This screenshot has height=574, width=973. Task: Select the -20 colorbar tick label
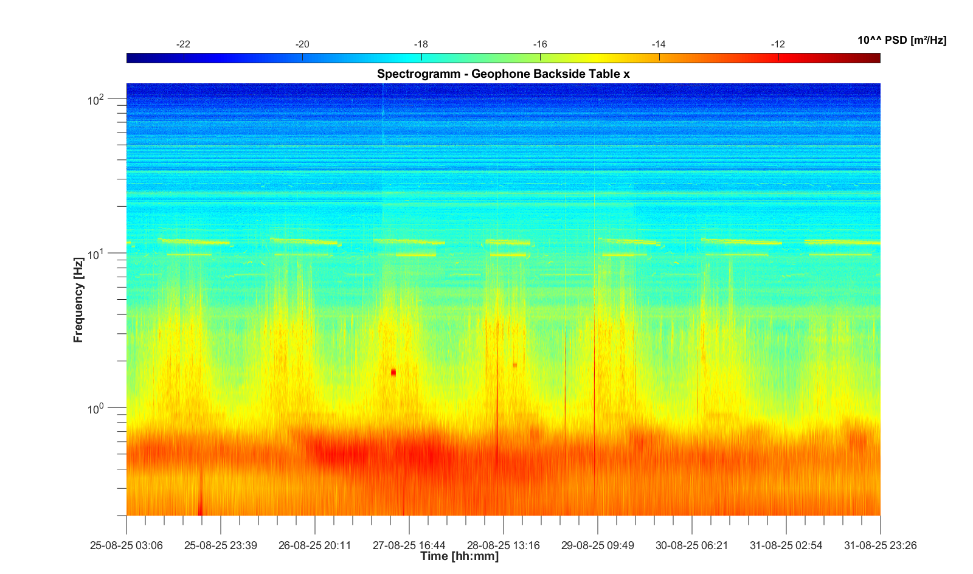[x=302, y=44]
